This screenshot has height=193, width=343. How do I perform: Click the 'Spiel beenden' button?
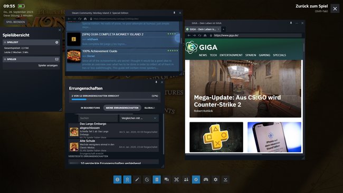pos(15,22)
